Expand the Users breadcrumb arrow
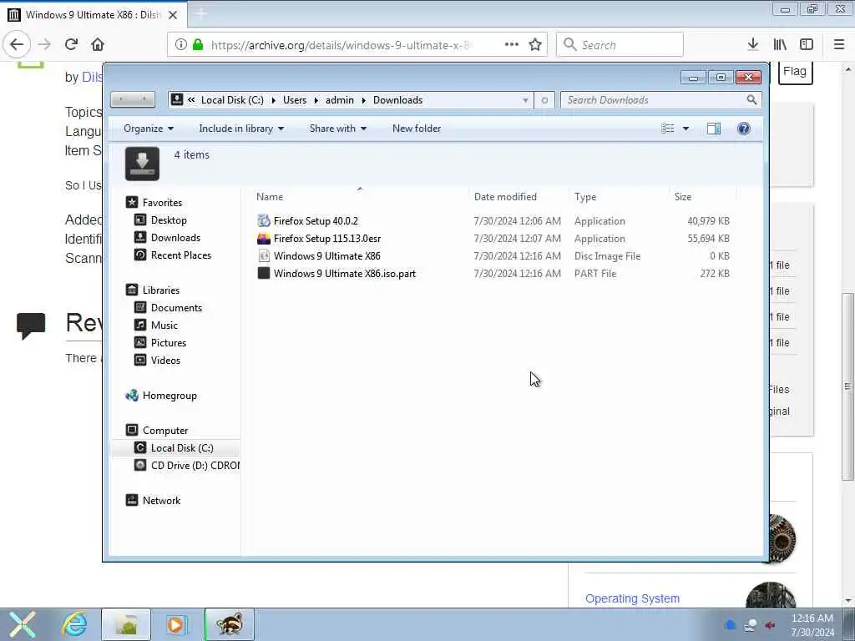This screenshot has height=641, width=855. point(316,100)
